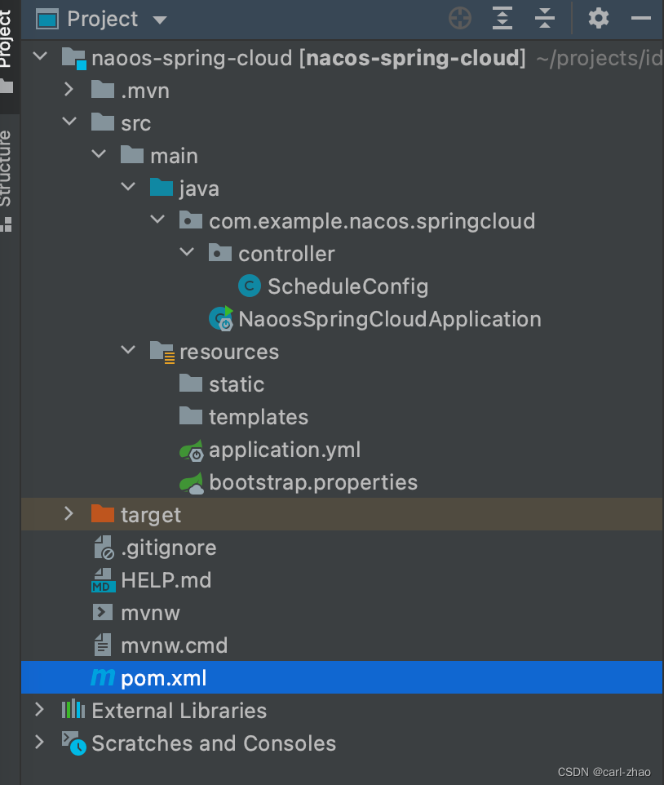Click the ScheduleConfig class icon
The height and width of the screenshot is (785, 664).
(x=249, y=286)
